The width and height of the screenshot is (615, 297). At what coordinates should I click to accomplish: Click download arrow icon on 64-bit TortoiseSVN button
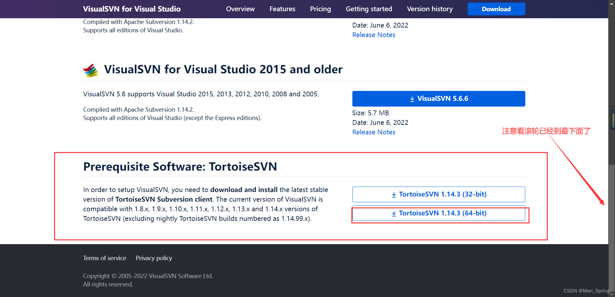394,213
